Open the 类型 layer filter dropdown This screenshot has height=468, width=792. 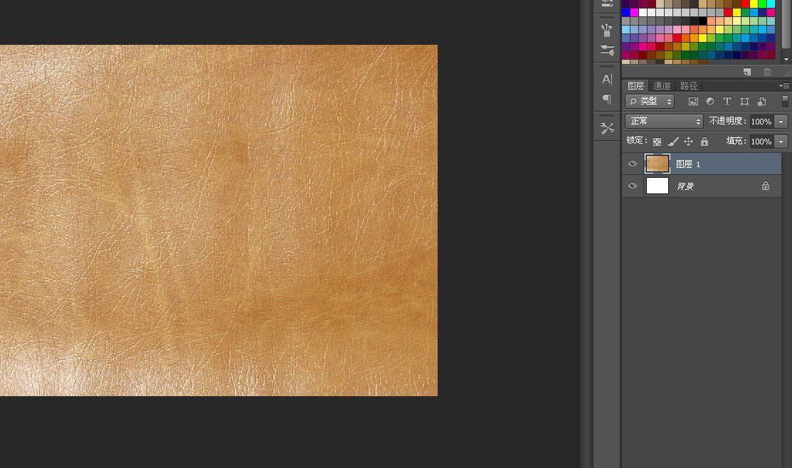point(650,101)
